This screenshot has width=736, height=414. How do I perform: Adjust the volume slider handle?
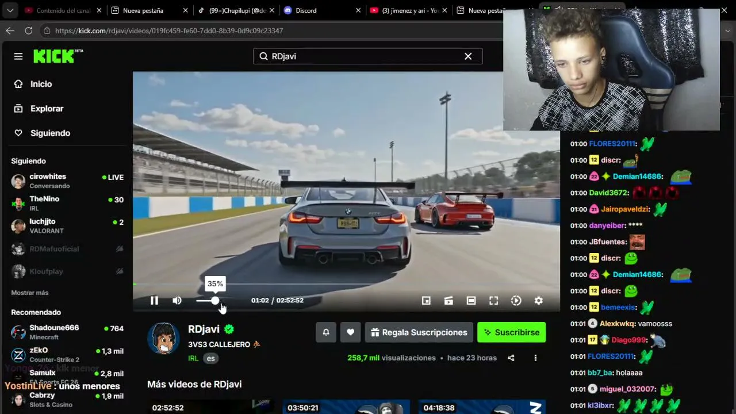pos(215,300)
